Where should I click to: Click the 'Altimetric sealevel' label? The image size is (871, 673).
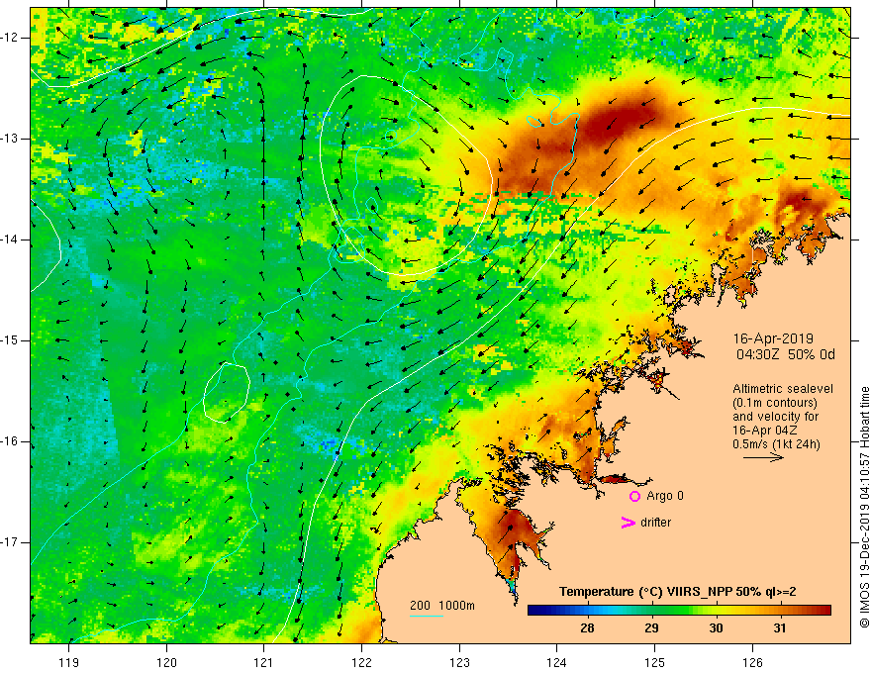783,389
